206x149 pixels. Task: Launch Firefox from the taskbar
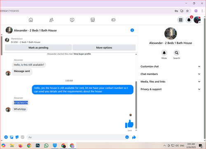[21, 145]
